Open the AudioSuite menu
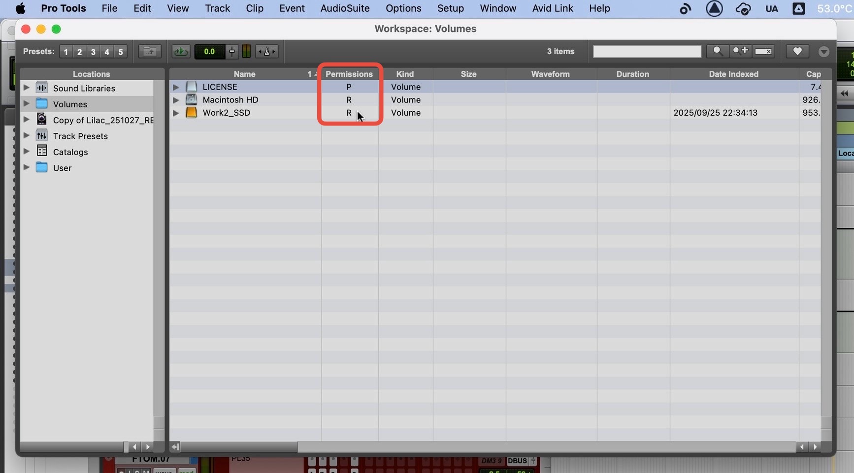Image resolution: width=854 pixels, height=473 pixels. pos(345,8)
